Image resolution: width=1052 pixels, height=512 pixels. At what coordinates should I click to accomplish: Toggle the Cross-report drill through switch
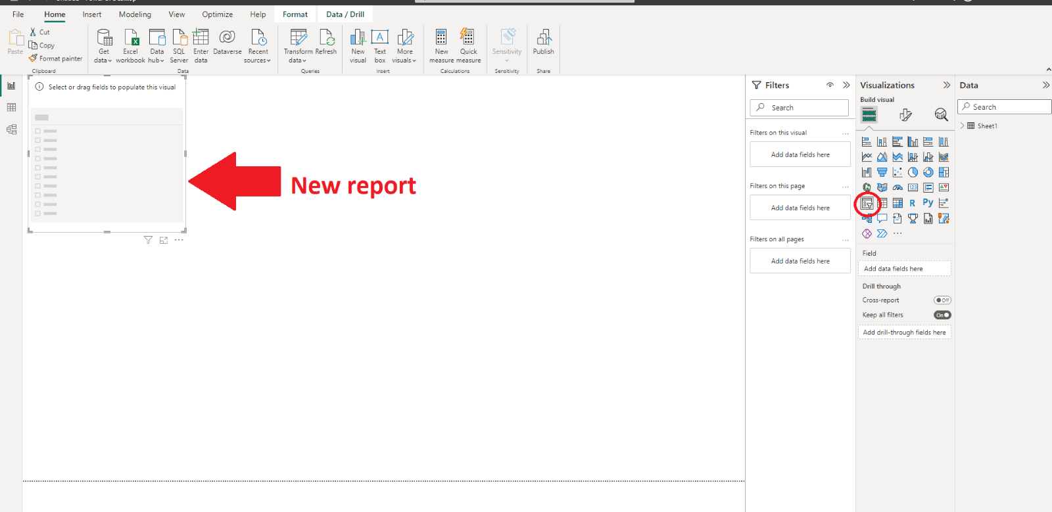point(942,300)
